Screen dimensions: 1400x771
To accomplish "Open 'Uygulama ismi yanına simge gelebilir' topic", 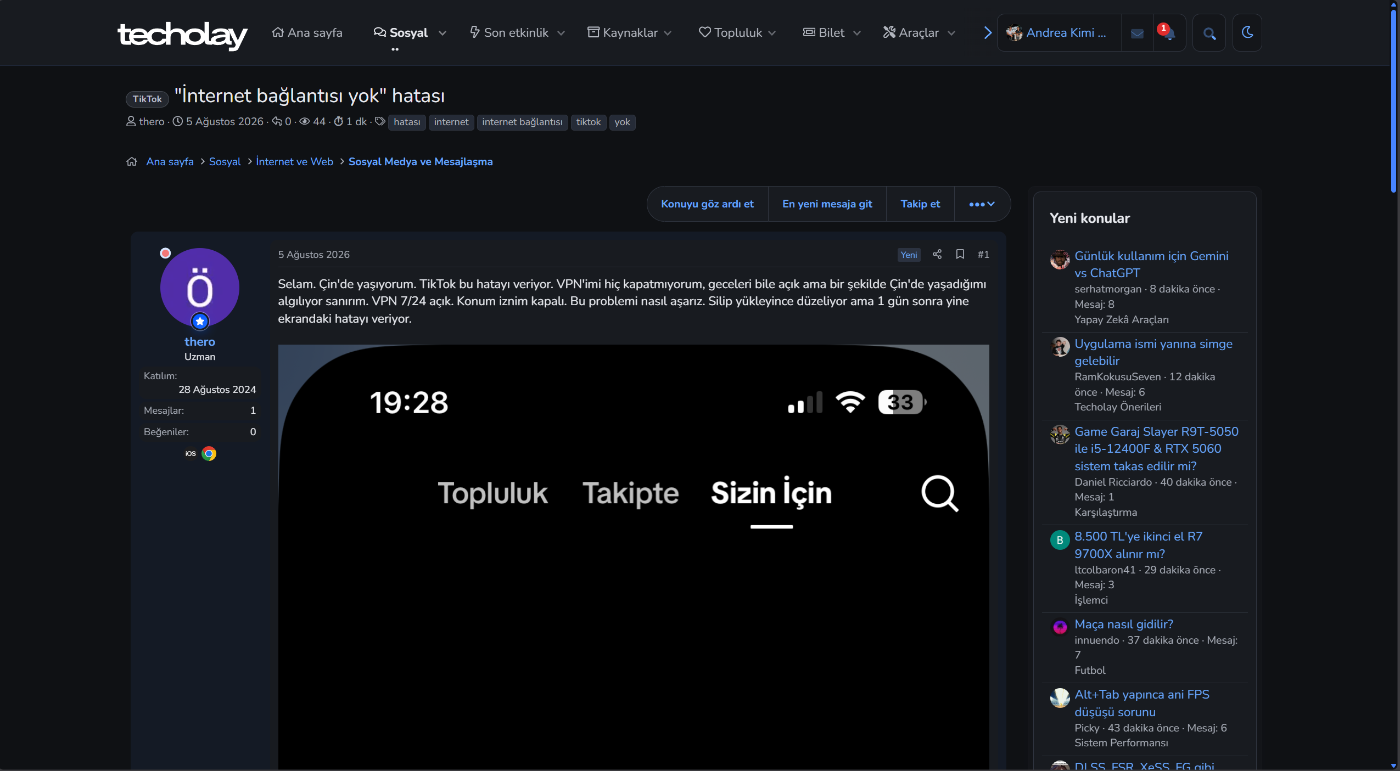I will click(x=1153, y=352).
